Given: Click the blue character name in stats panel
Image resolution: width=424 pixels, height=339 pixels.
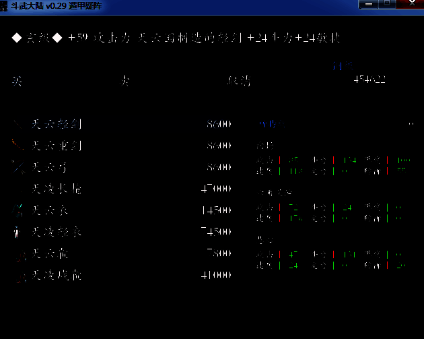Looking at the screenshot, I should coord(271,124).
